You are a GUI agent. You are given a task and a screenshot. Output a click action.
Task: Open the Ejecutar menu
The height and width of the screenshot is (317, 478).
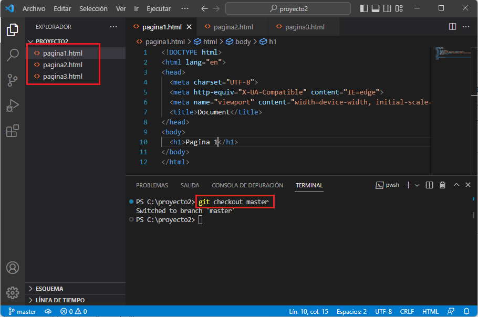point(159,8)
